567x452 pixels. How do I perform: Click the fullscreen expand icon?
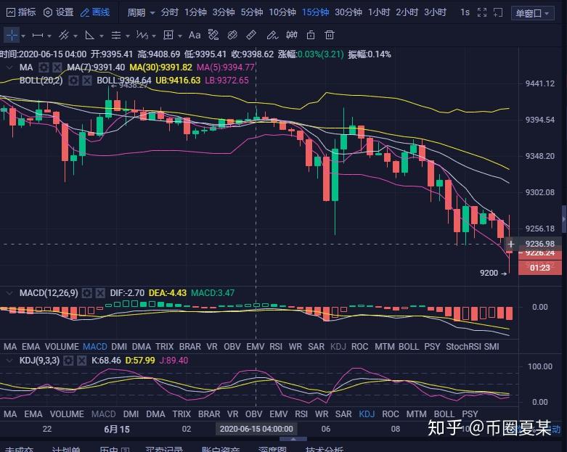point(482,12)
